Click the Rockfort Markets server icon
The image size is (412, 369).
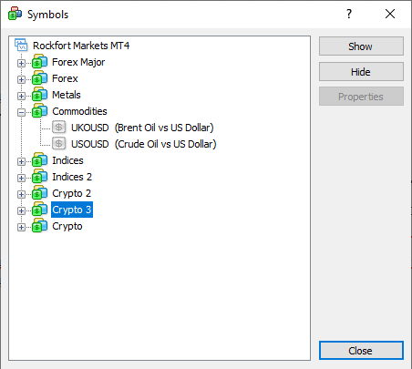point(21,45)
